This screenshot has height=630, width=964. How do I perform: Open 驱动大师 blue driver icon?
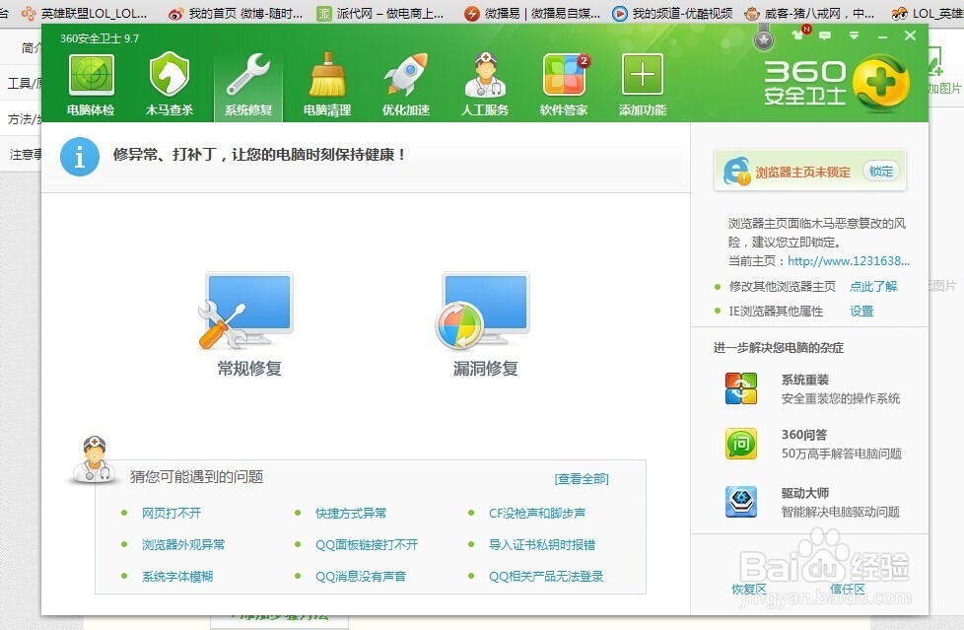(741, 502)
